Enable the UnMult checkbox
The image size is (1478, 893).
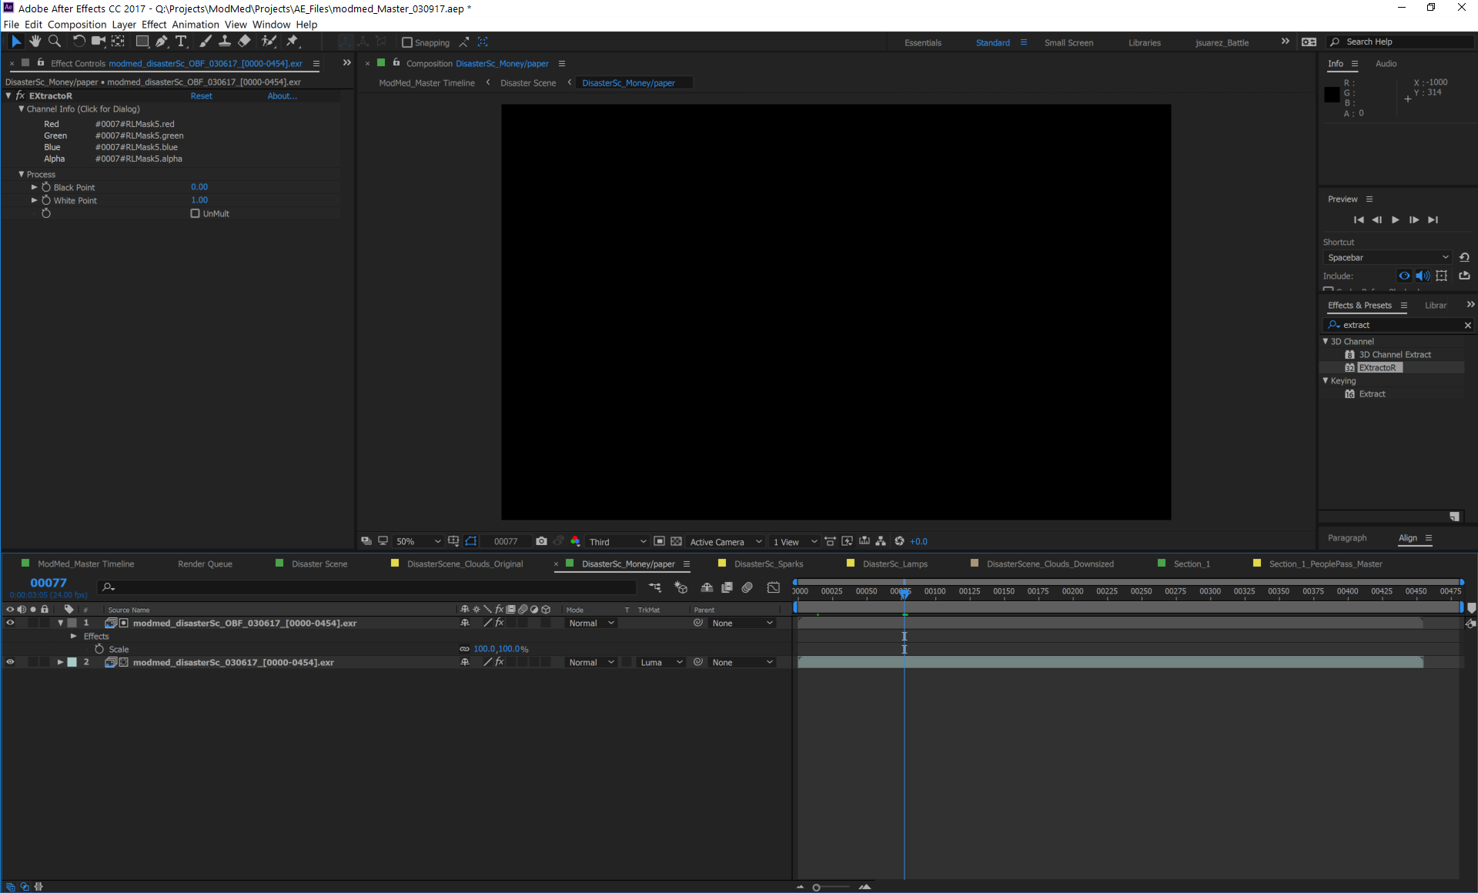click(x=195, y=213)
